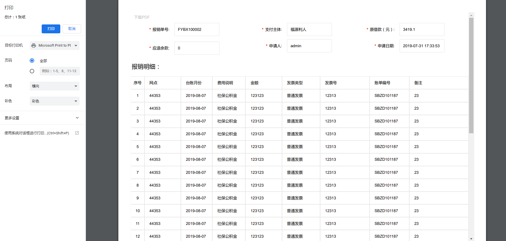Click the 原借款 field 3419.1

[422, 29]
